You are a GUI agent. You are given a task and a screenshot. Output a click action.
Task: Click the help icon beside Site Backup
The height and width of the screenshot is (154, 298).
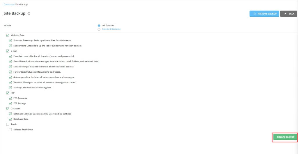(x=29, y=14)
